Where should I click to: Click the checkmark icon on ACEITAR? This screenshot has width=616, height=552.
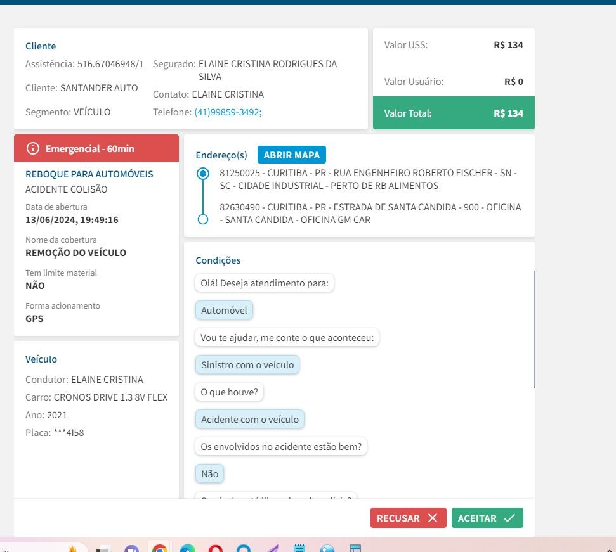click(x=509, y=518)
